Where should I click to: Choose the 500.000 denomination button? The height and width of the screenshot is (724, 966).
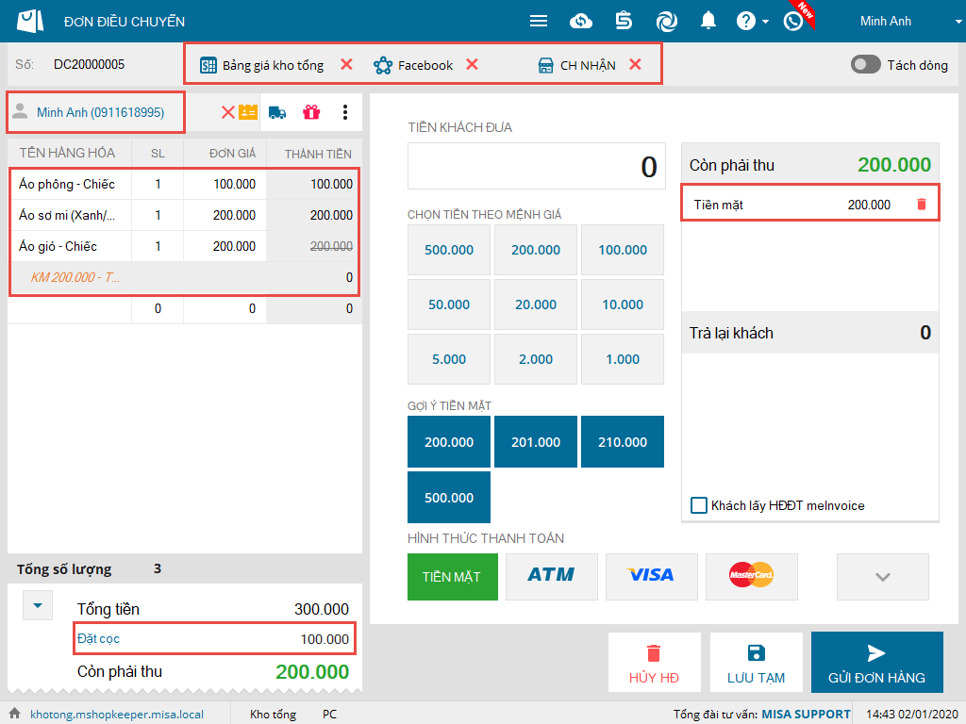click(448, 250)
